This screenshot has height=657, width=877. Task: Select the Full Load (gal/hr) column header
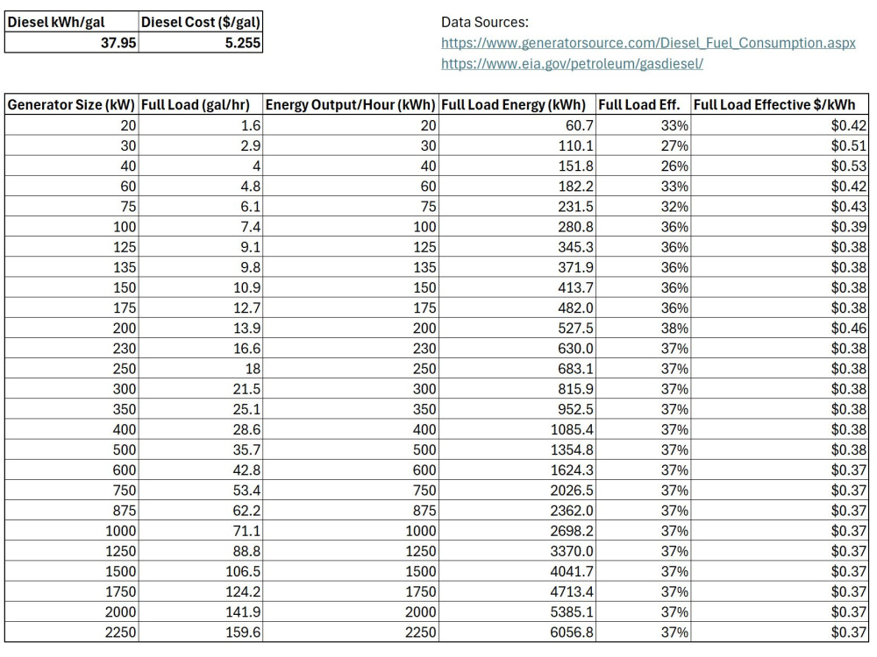pos(201,104)
